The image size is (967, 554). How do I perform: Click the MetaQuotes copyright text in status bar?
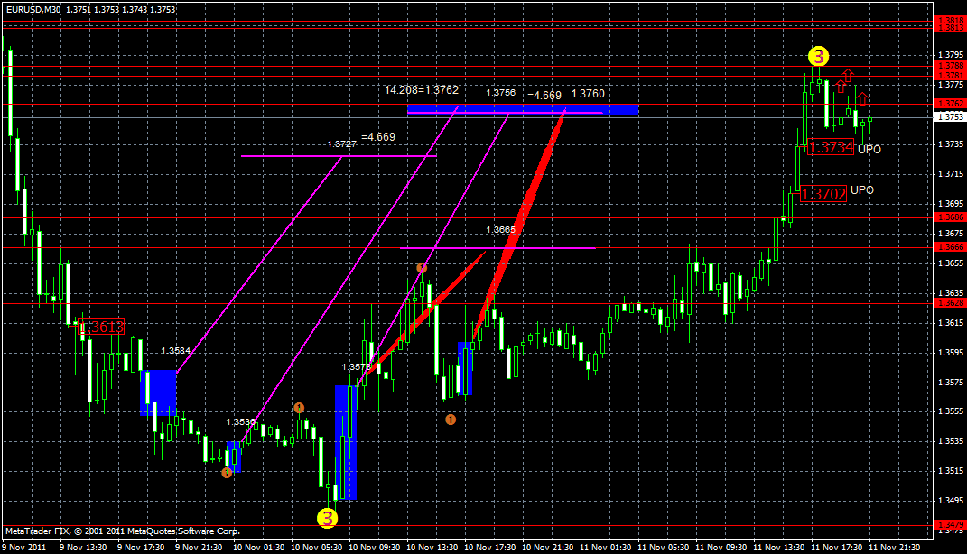122,532
